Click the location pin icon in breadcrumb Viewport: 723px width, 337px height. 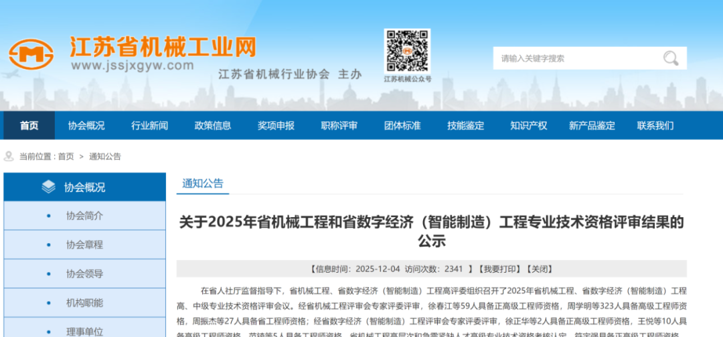[9, 157]
